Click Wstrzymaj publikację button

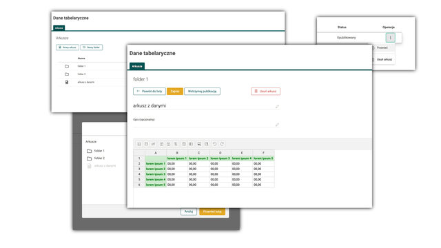click(202, 92)
